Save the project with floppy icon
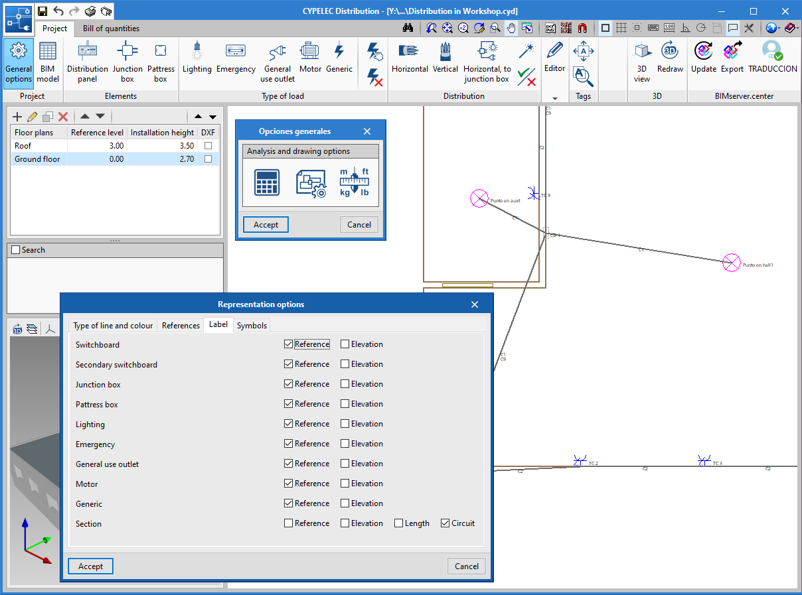This screenshot has height=595, width=802. [x=42, y=11]
